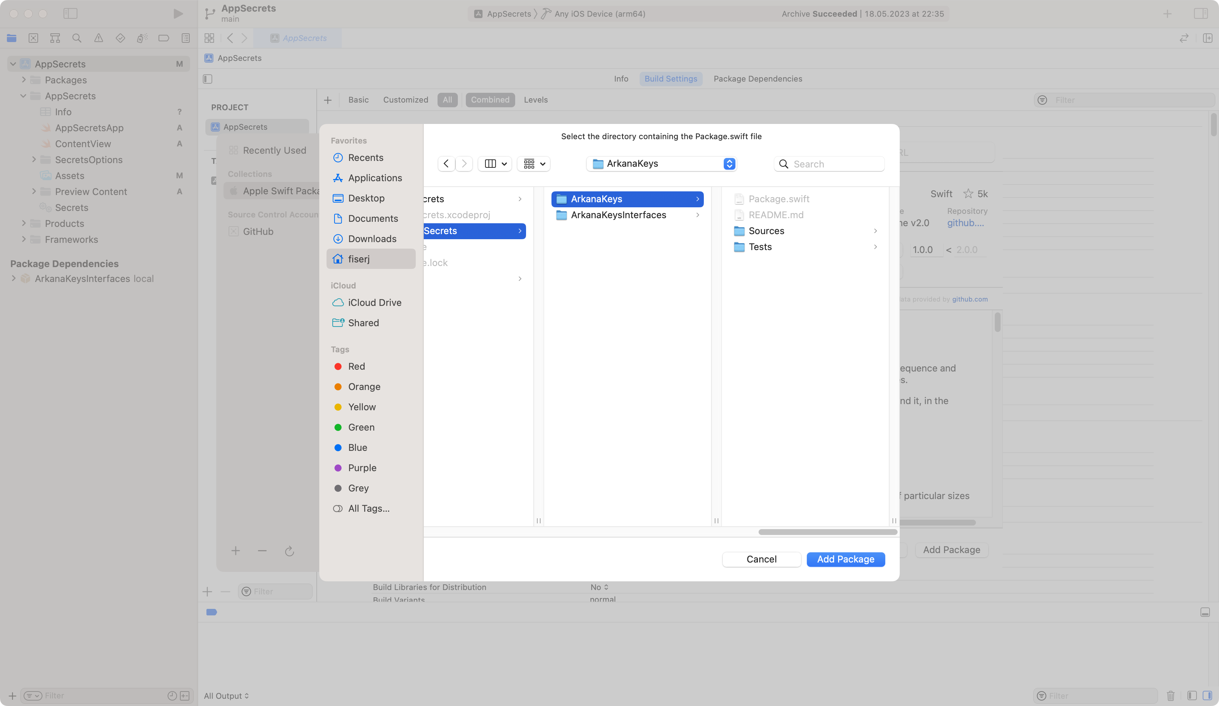Click the 'Cancel' button in dialog
The image size is (1219, 706).
[x=762, y=559]
